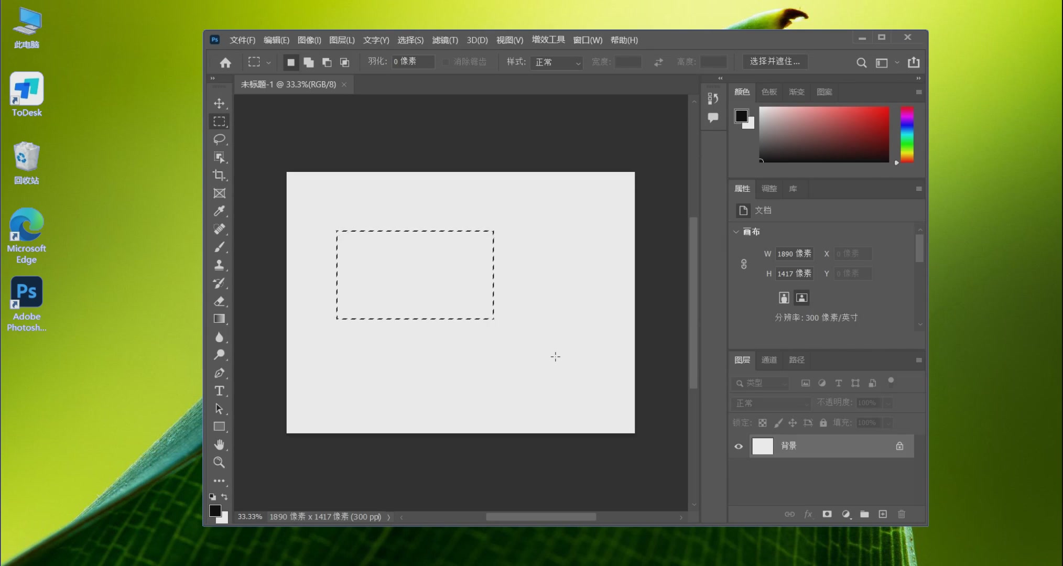Open the 滤镜(T) menu

click(x=445, y=40)
